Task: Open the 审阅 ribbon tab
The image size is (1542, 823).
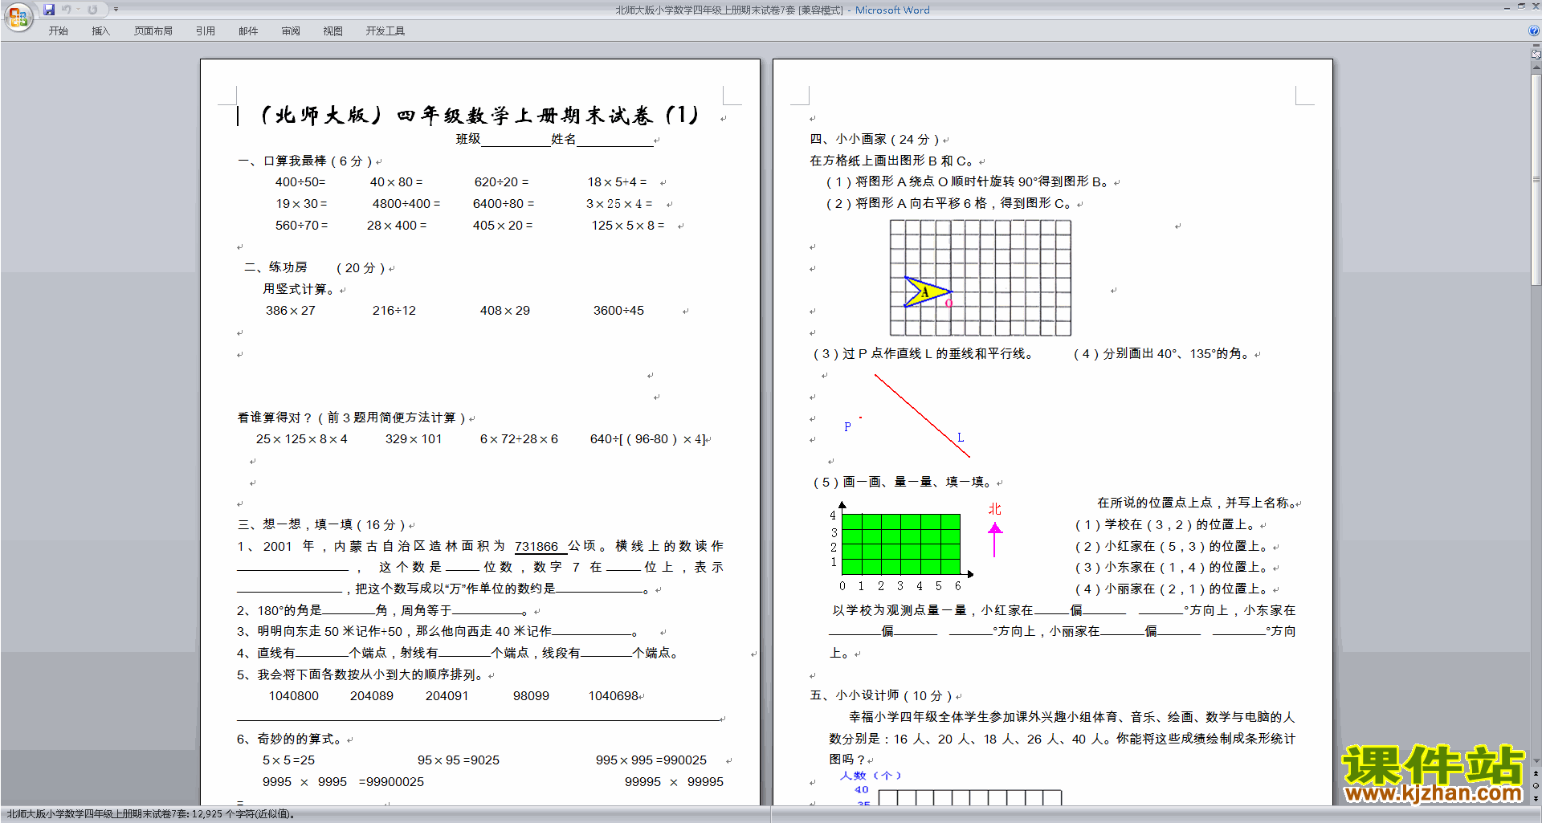Action: pos(291,31)
